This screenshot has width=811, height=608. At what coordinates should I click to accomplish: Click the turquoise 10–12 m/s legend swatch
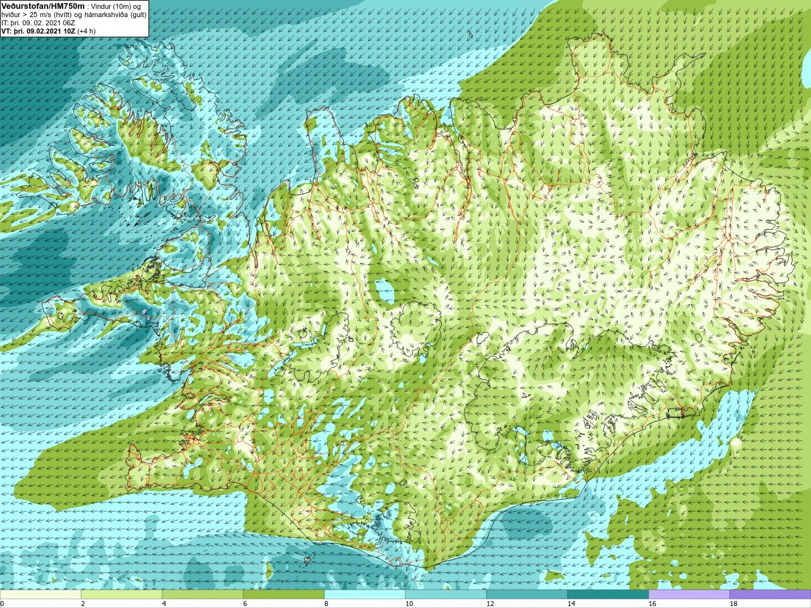(x=446, y=595)
